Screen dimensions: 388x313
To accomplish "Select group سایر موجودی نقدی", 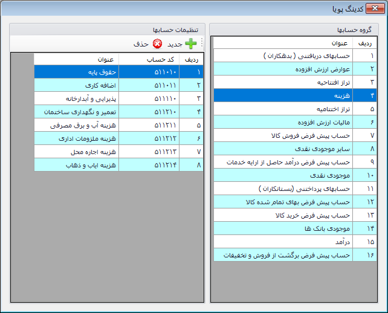I will 295,149.
